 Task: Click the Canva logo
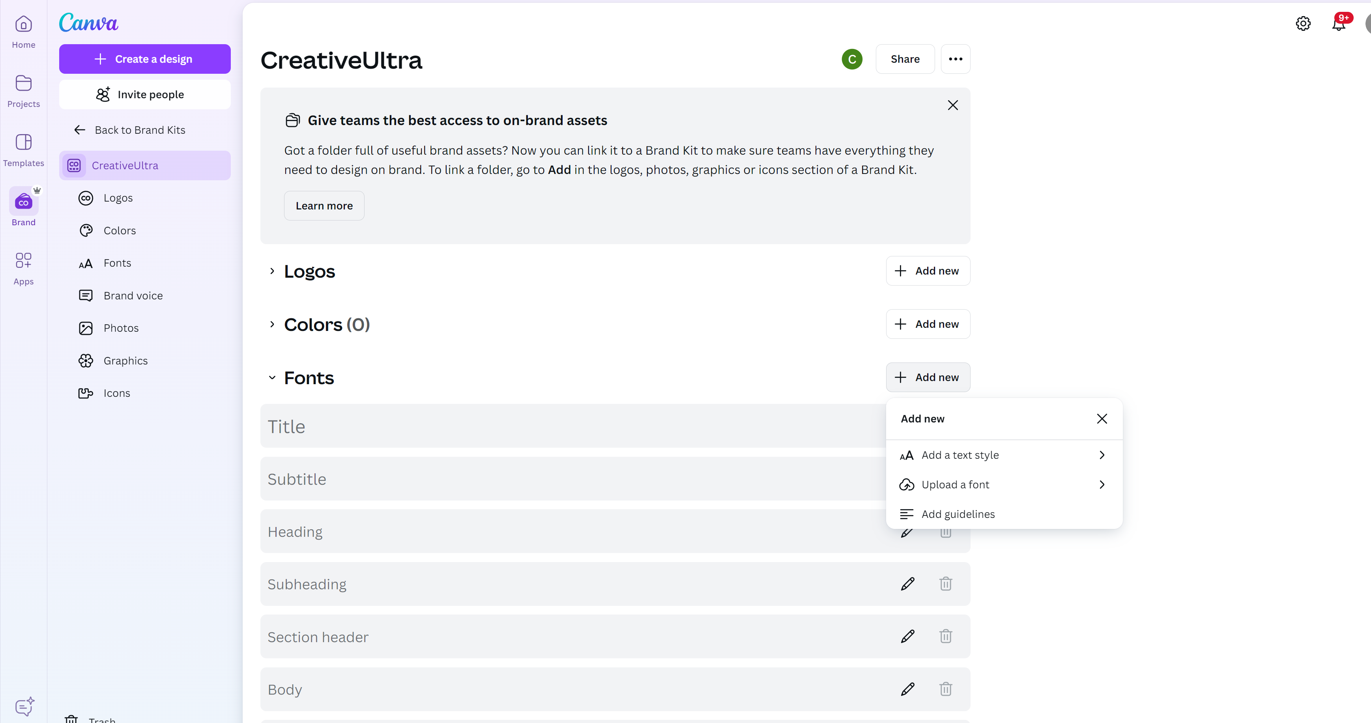point(88,23)
